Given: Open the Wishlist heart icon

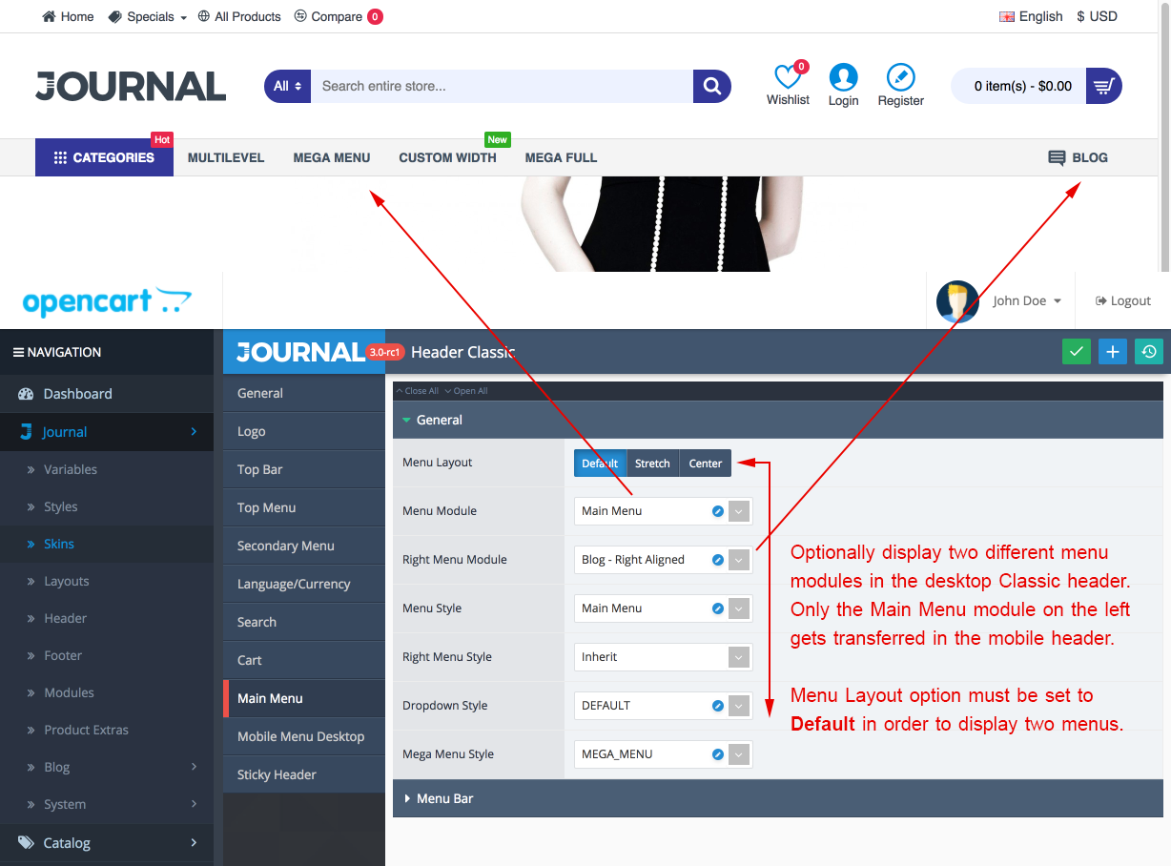Looking at the screenshot, I should point(787,76).
